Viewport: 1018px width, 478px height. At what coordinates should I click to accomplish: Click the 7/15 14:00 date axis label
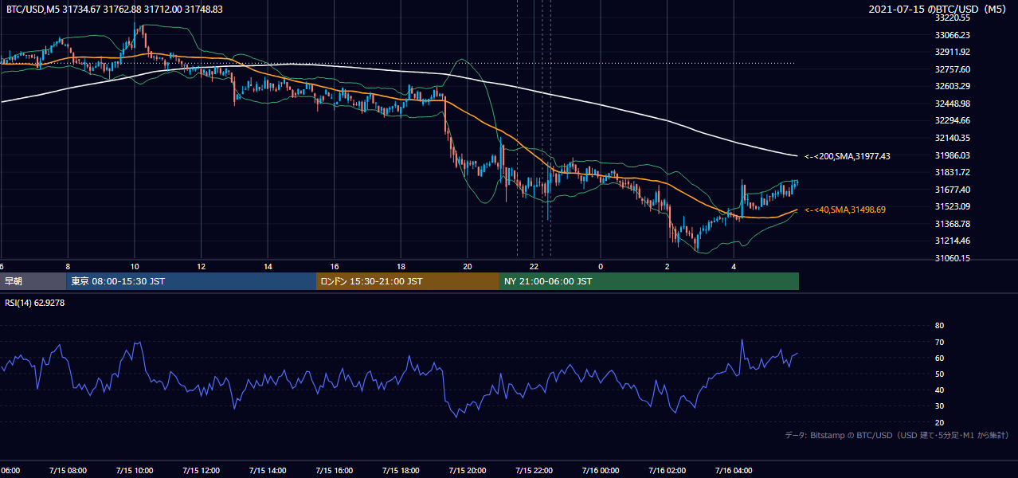tap(268, 471)
